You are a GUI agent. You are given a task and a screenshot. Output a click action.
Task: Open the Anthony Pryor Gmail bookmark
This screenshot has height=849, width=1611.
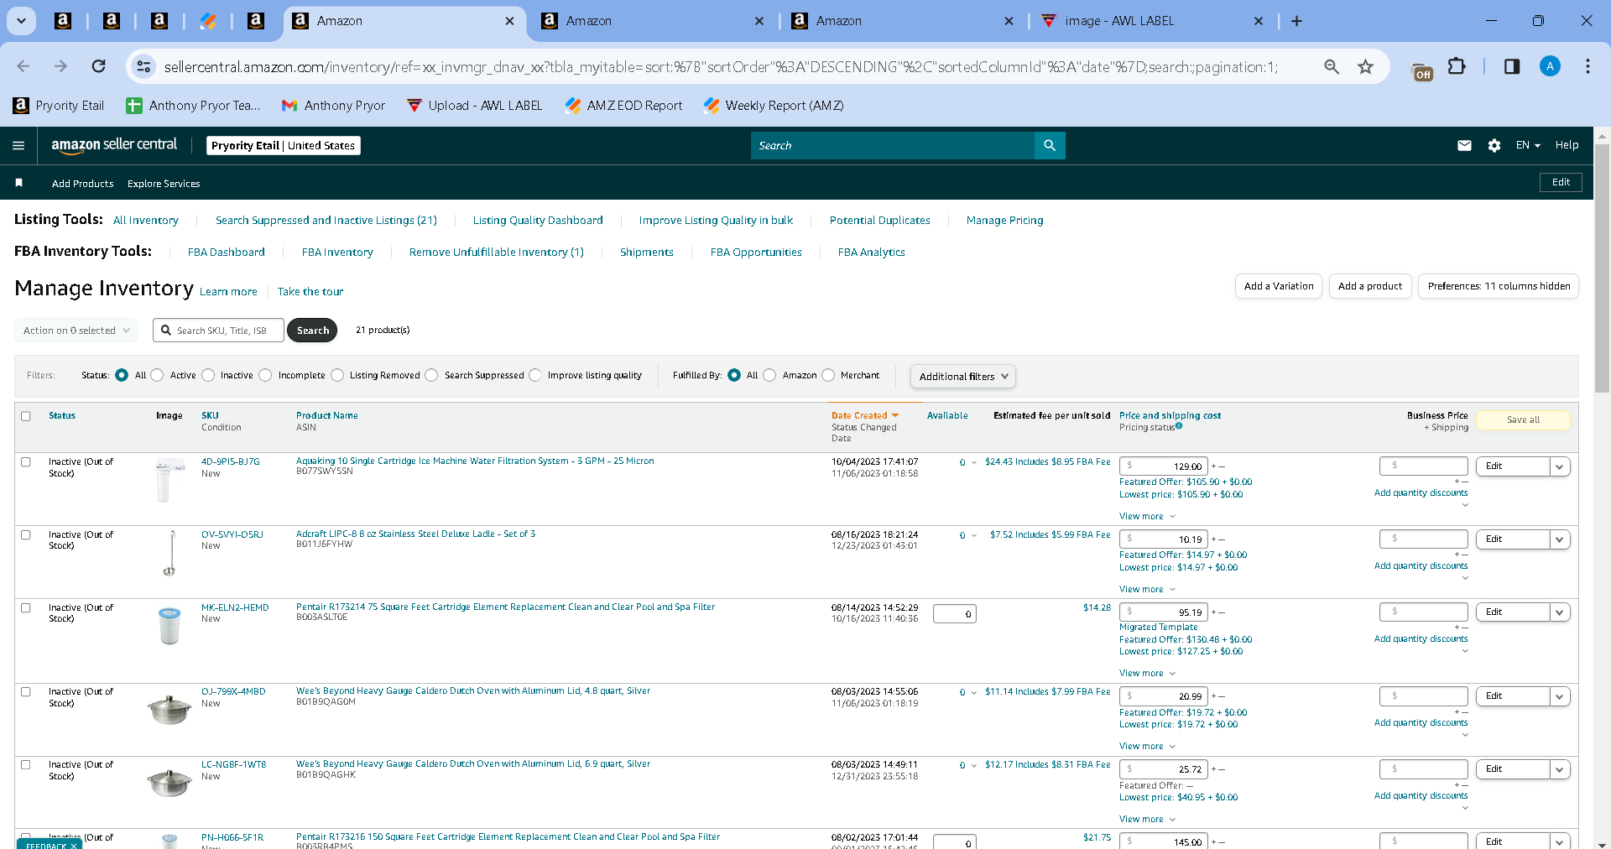(333, 105)
